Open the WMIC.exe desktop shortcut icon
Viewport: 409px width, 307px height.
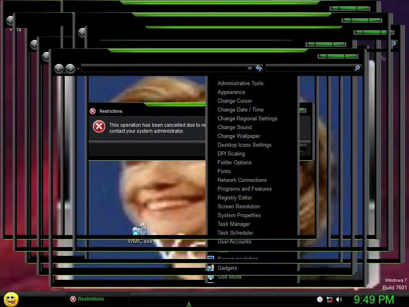tap(139, 229)
